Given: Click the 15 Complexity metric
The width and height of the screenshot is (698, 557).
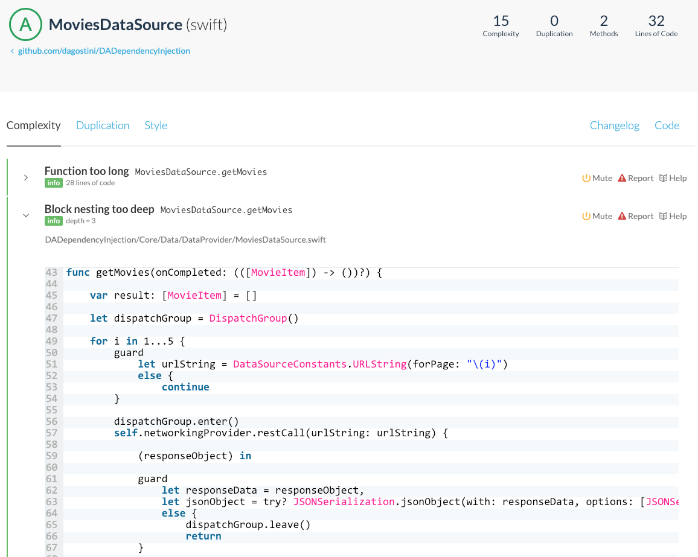Looking at the screenshot, I should (501, 26).
